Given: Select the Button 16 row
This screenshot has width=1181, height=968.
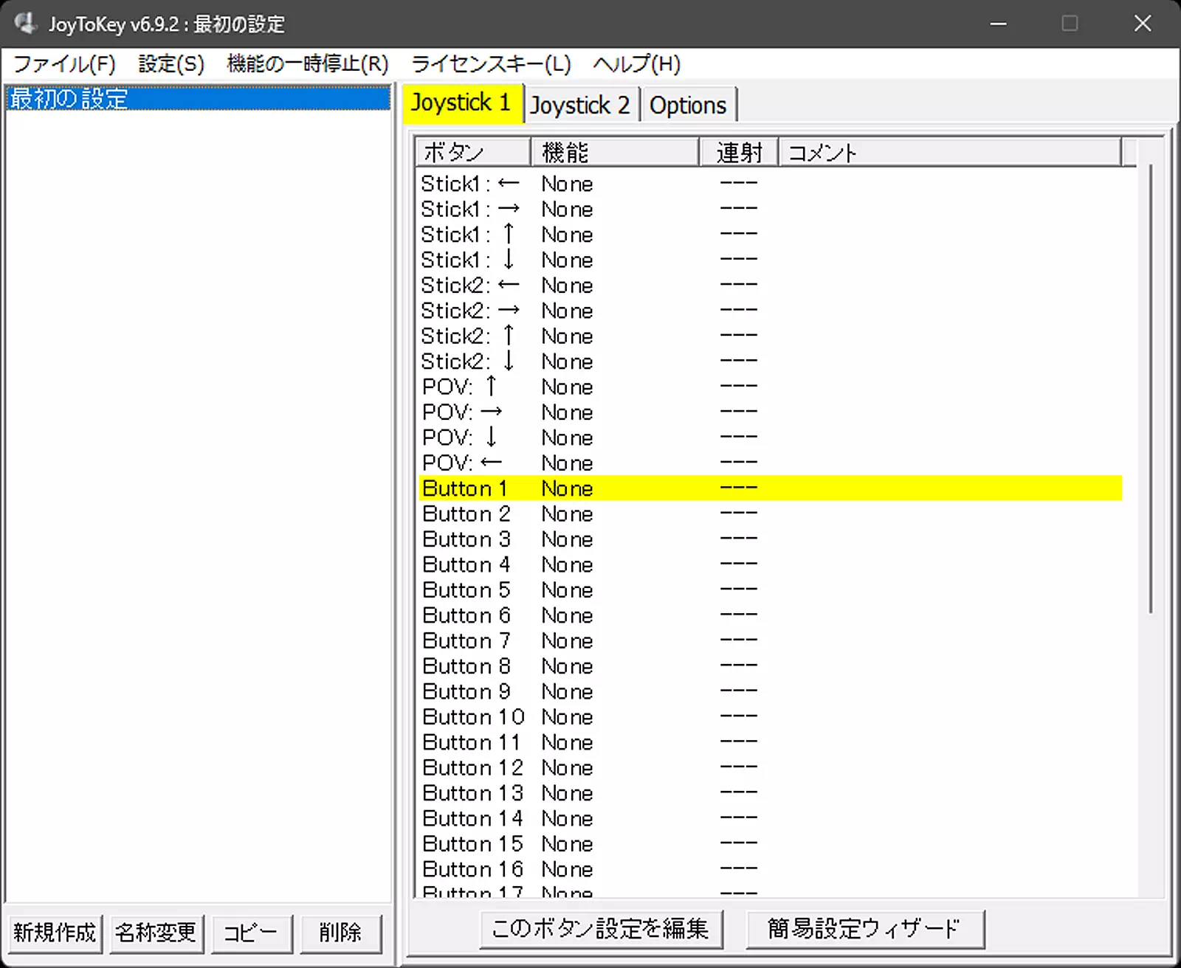Looking at the screenshot, I should coord(771,869).
